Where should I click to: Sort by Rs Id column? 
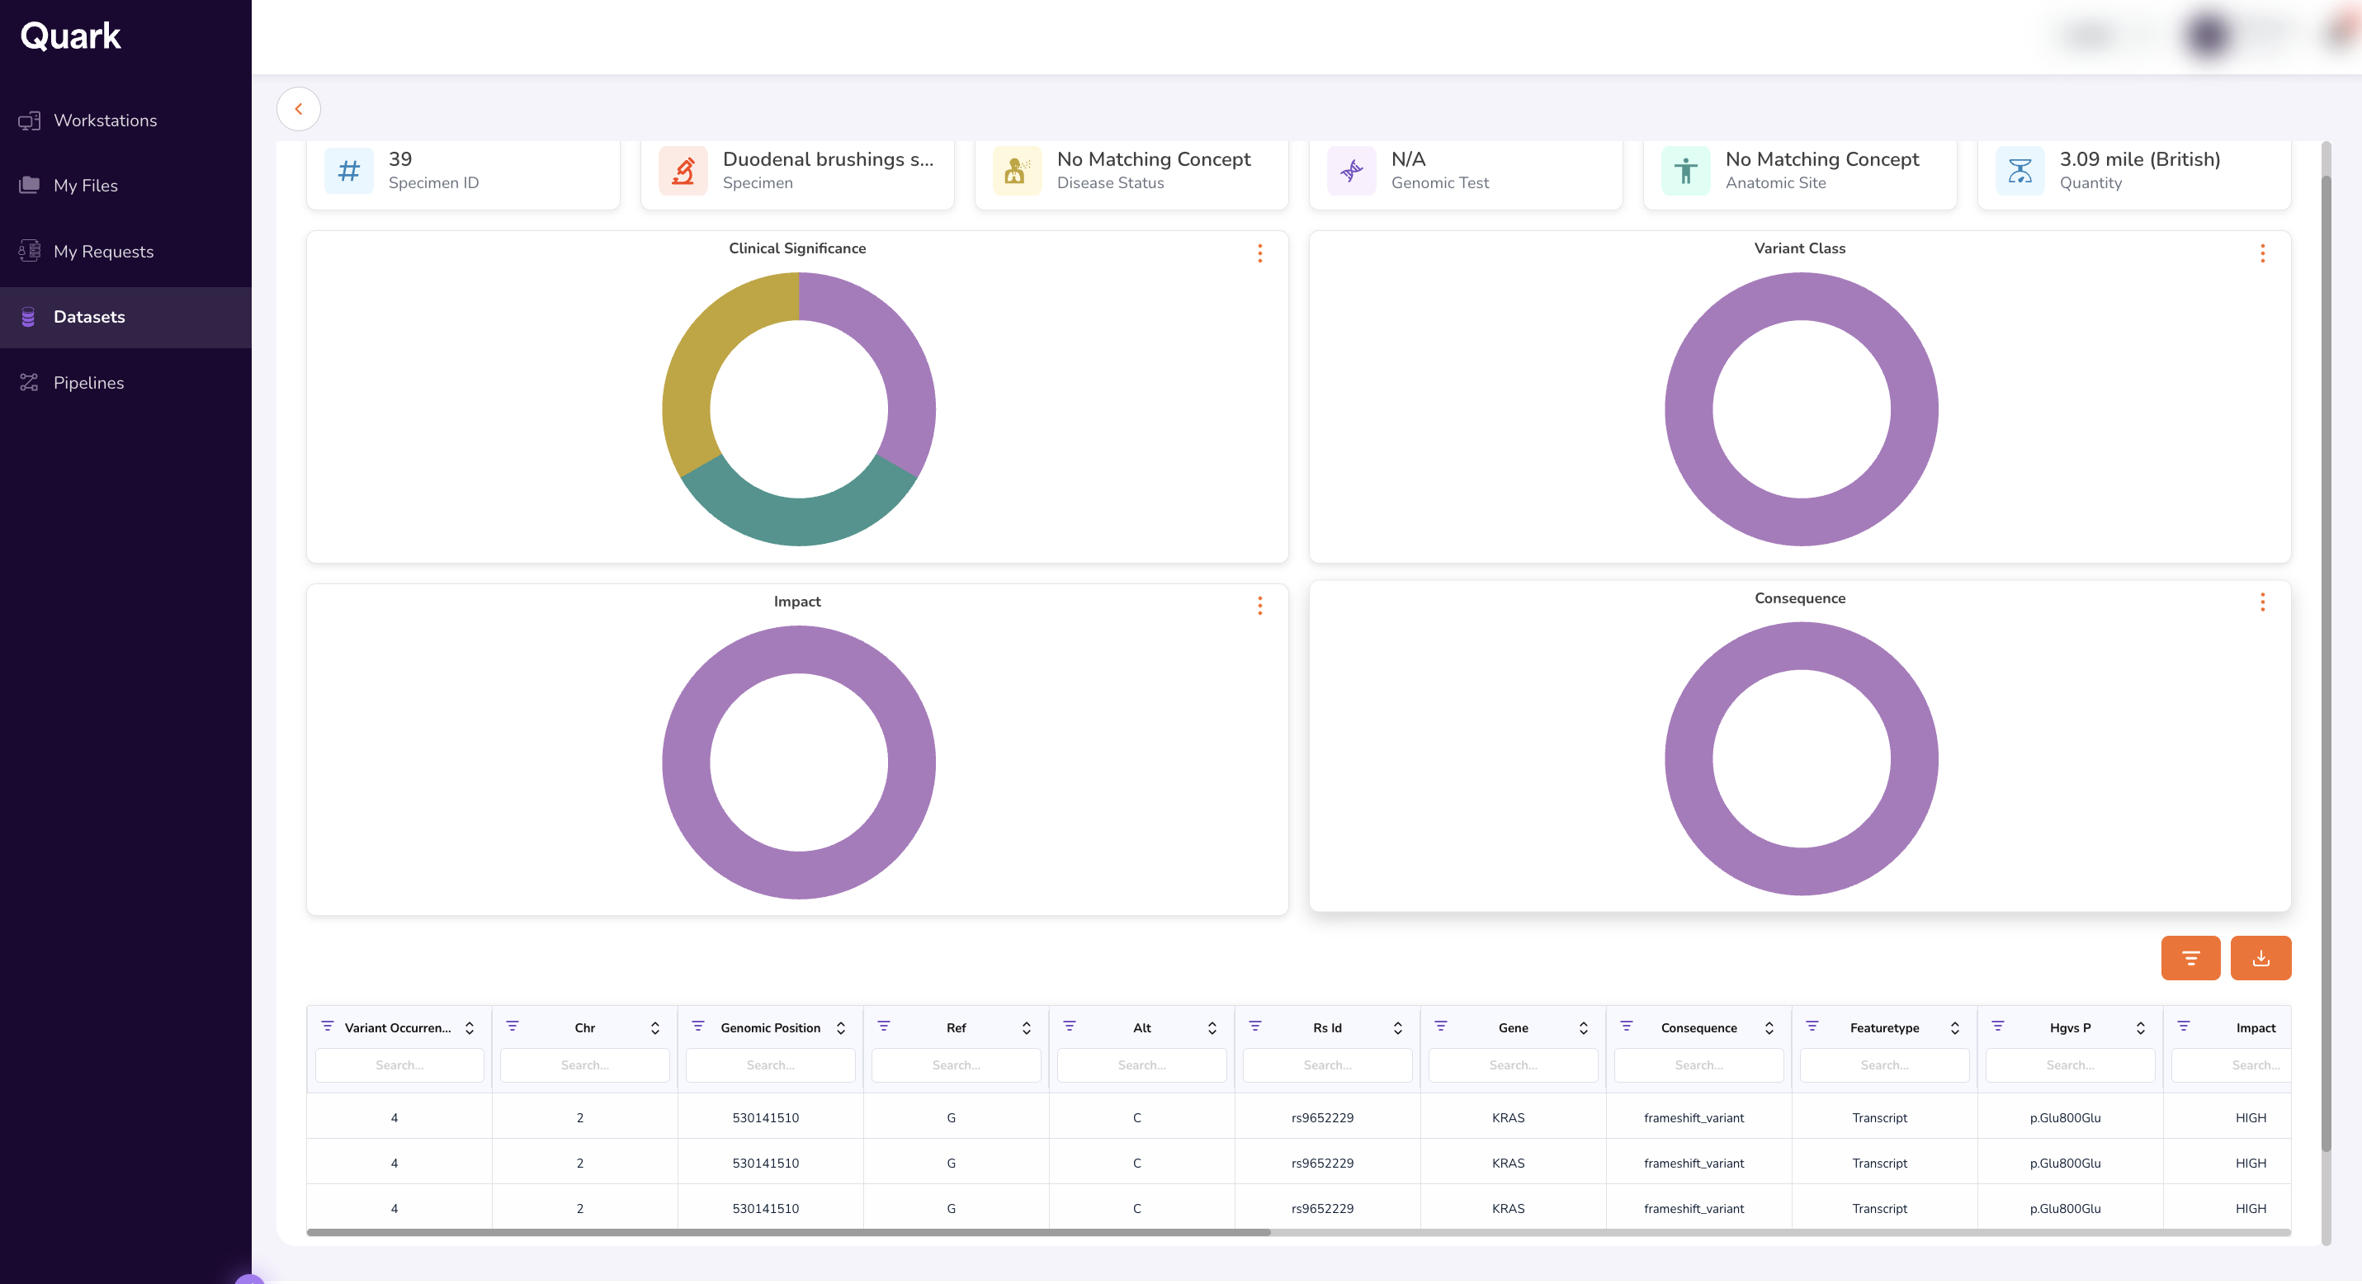[x=1398, y=1028]
